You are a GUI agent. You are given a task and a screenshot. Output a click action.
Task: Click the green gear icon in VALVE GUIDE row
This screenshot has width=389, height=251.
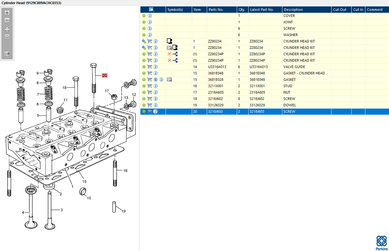tap(144, 67)
